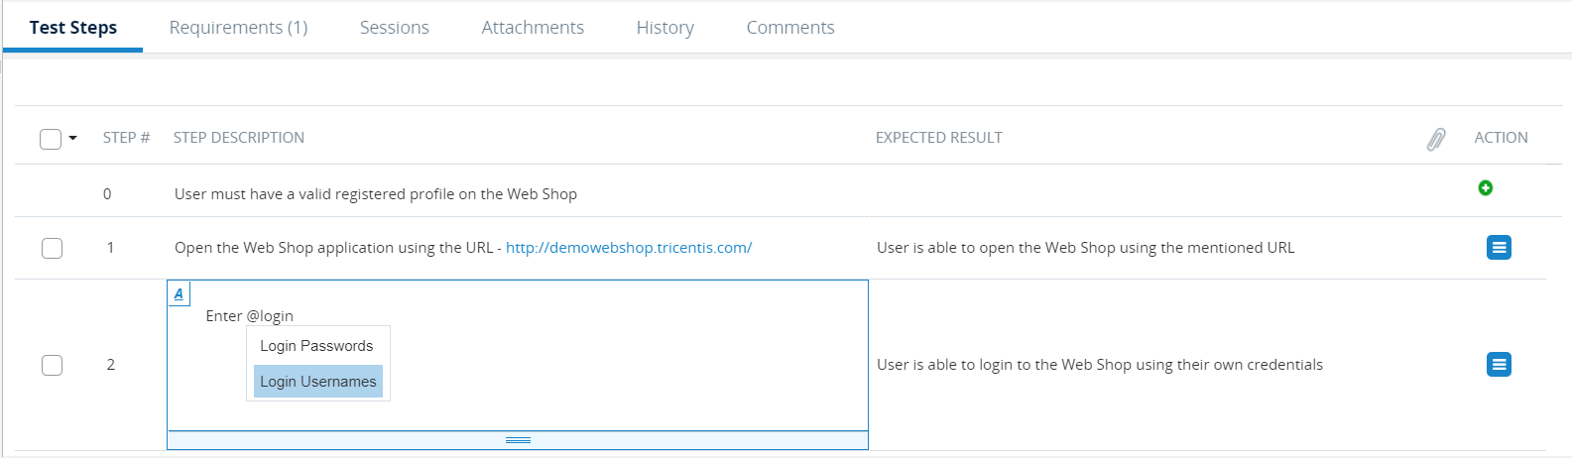Image resolution: width=1572 pixels, height=458 pixels.
Task: Choose Login Usernames from suggestion list
Action: point(317,382)
